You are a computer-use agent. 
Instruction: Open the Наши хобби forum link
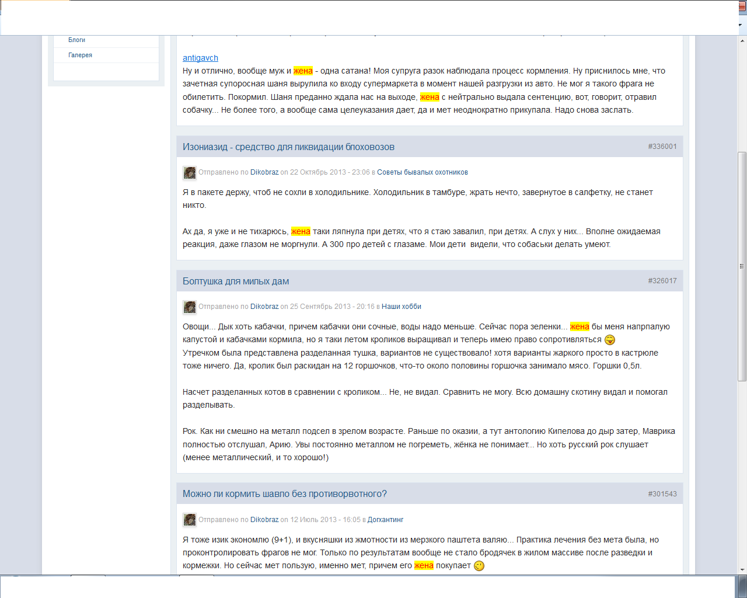pos(402,307)
